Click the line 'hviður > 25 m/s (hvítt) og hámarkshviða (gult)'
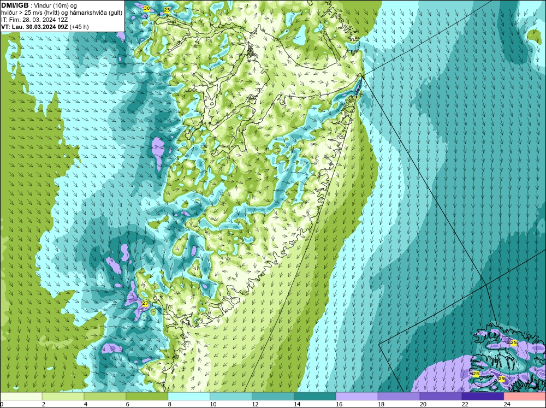This screenshot has height=408, width=546. [62, 13]
